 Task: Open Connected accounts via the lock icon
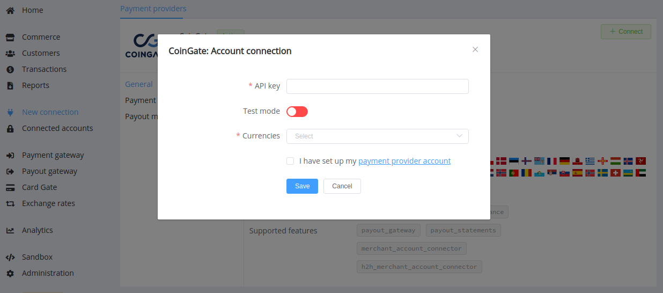[x=10, y=128]
